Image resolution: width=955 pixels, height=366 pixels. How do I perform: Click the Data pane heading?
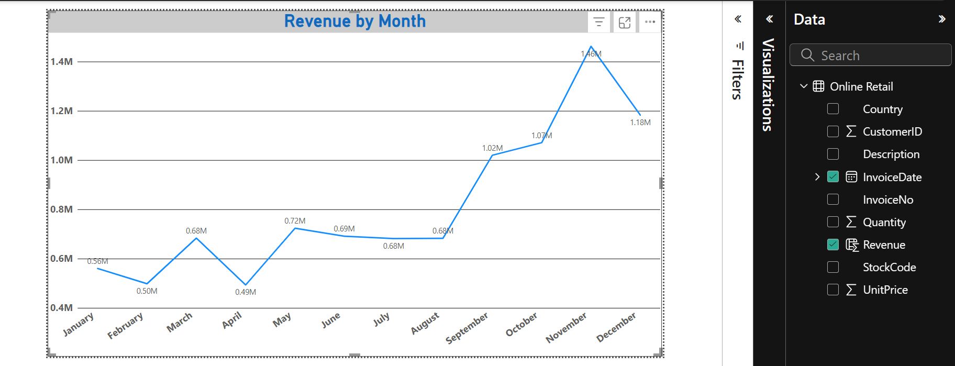click(x=809, y=19)
